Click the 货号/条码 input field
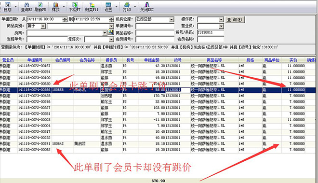The width and height of the screenshot is (318, 183). pos(211,32)
